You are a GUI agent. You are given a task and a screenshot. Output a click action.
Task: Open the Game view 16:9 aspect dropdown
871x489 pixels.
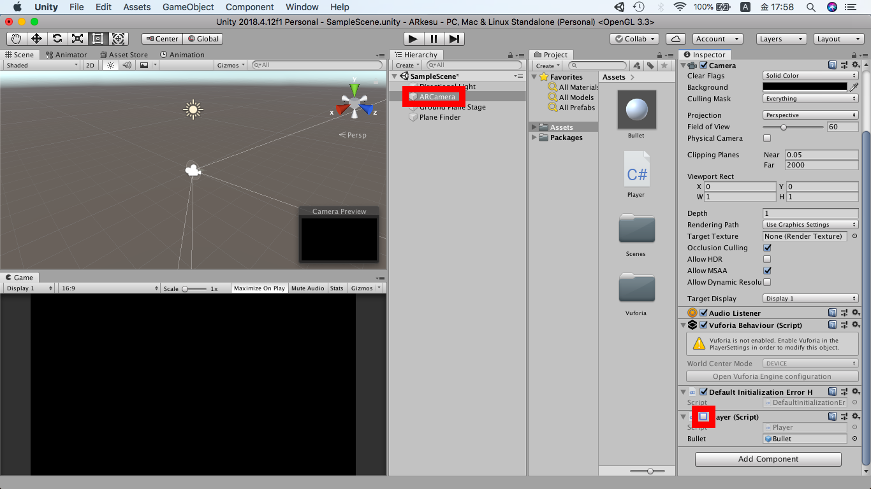(109, 288)
